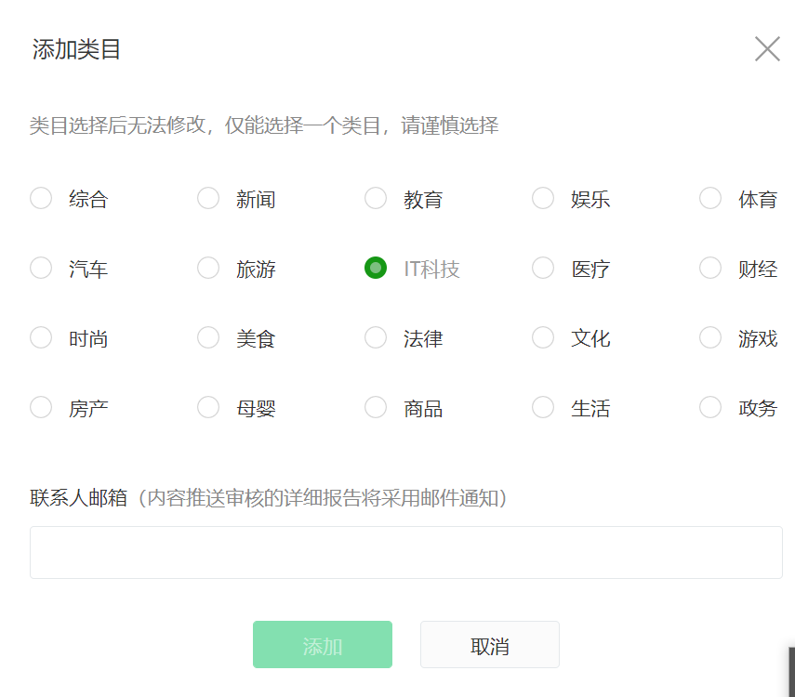Close the 添加类目 dialog with X
Image resolution: width=795 pixels, height=697 pixels.
click(x=767, y=49)
